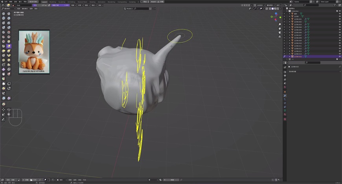This screenshot has width=342, height=184.
Task: Toggle camera view icon in viewport
Action: click(279, 33)
